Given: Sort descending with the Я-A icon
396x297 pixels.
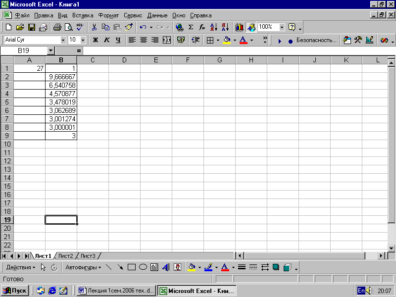Looking at the screenshot, I should (x=225, y=27).
